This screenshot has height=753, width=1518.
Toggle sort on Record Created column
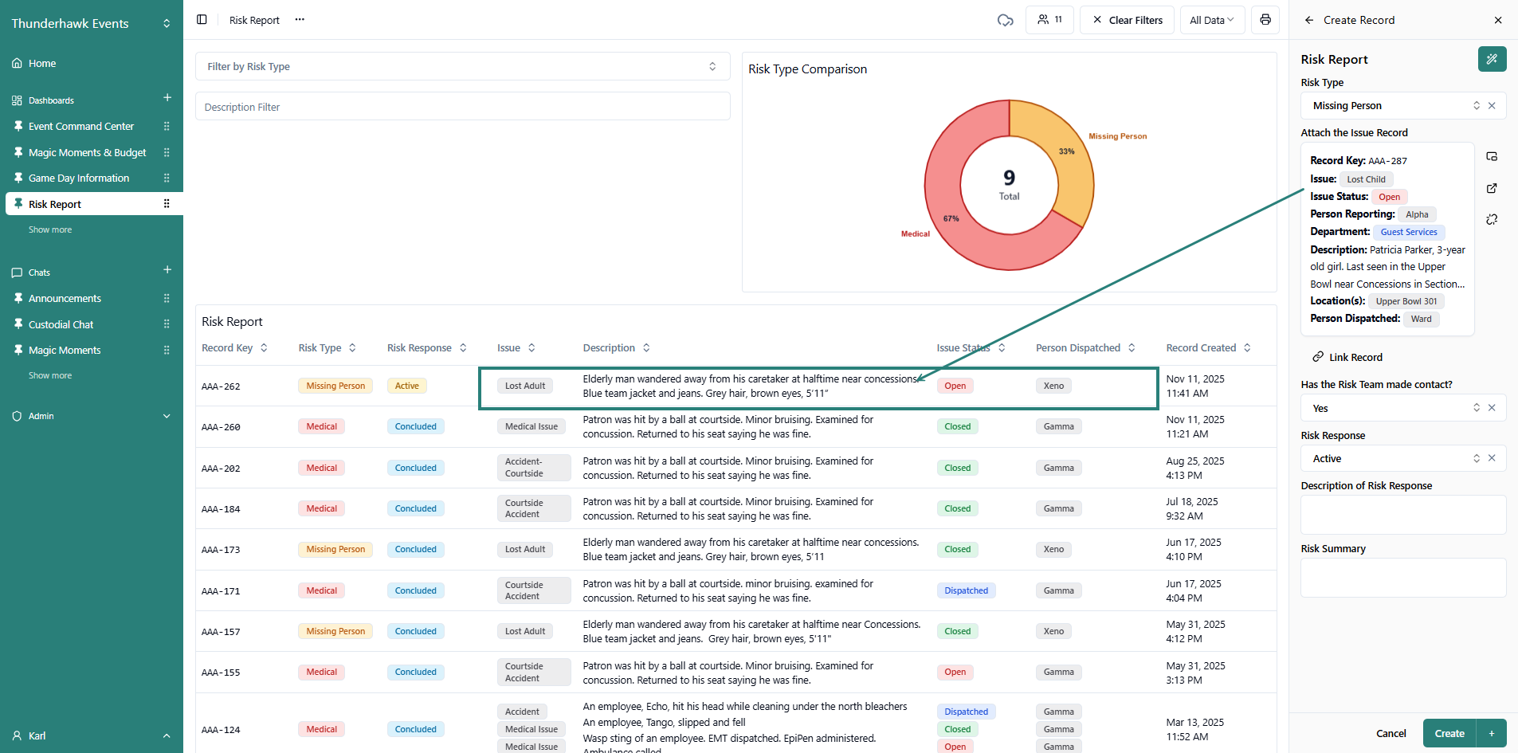[x=1247, y=348]
